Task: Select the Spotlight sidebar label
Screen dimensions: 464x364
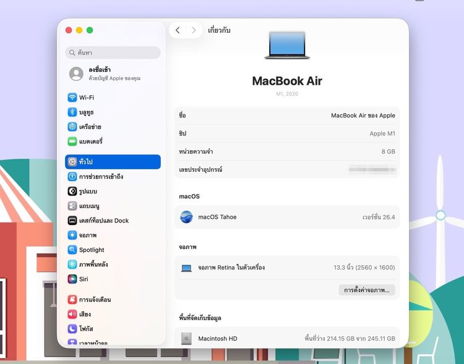Action: tap(92, 250)
